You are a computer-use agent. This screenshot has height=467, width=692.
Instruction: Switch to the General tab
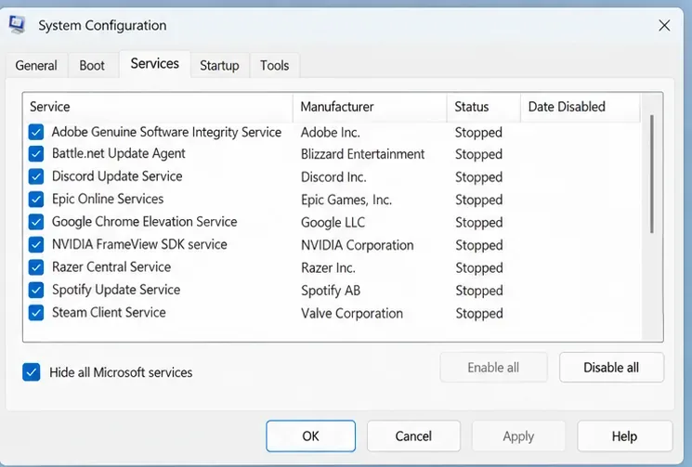[x=36, y=65]
